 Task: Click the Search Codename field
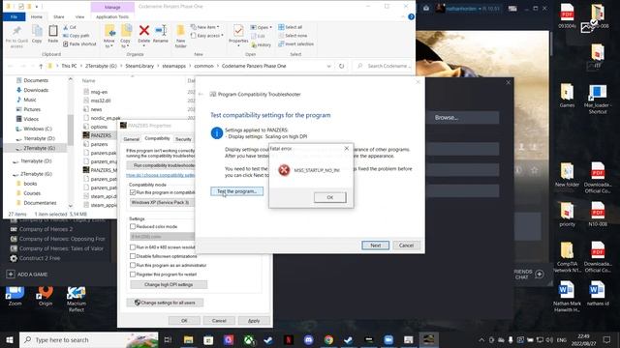[x=384, y=66]
